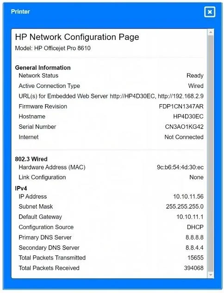
Task: Click the scrollbar down arrow
Action: 211,275
